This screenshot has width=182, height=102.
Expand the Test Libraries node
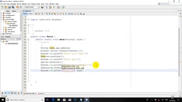4,31
